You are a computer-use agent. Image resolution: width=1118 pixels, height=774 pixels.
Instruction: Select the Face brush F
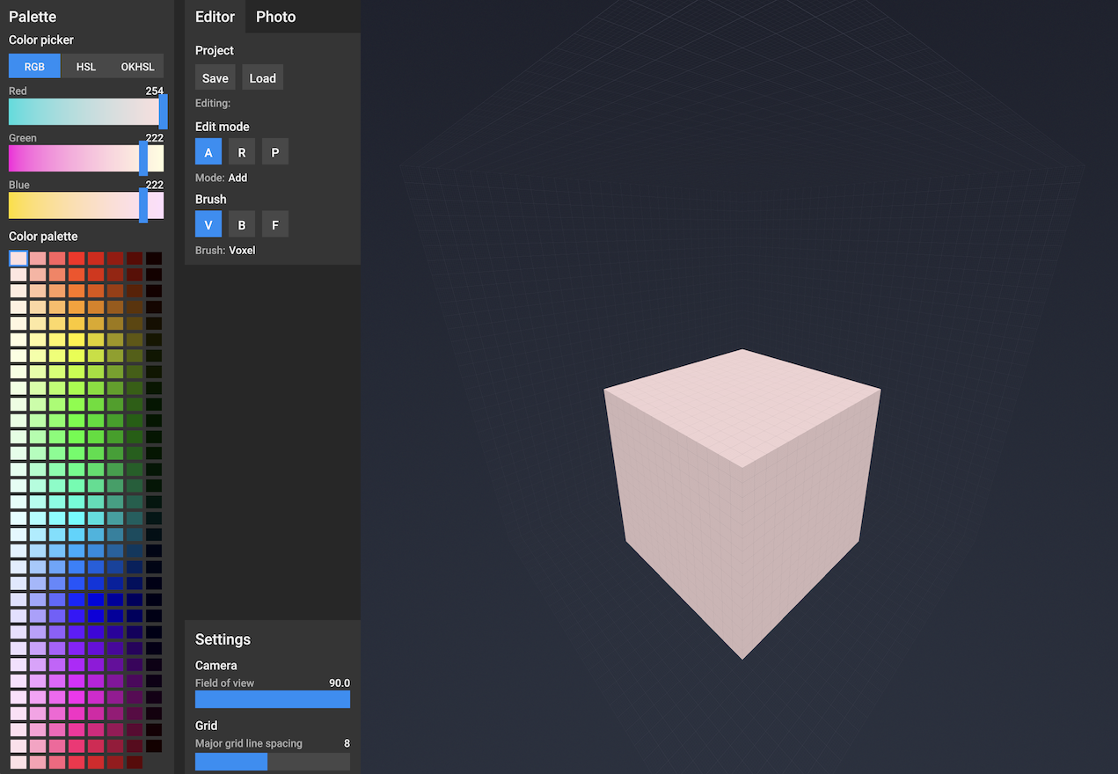coord(275,225)
